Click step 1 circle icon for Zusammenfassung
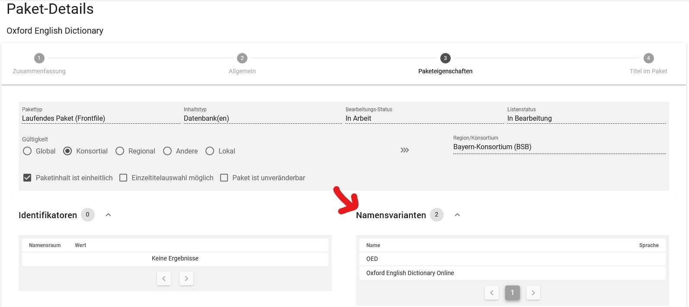This screenshot has width=689, height=307. tap(39, 58)
